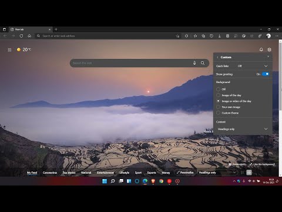Screen dimensions: 282x212
Task: Start voice search via microphone icon
Action: pyautogui.click(x=194, y=63)
